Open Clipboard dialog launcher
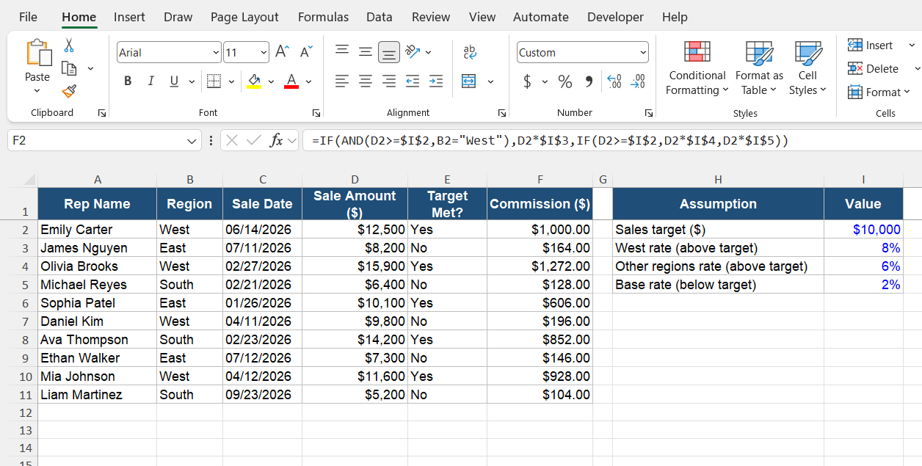The image size is (922, 466). tap(101, 113)
